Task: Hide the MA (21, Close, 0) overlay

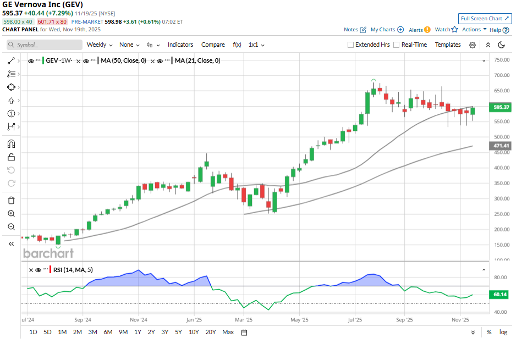Action: pyautogui.click(x=160, y=61)
